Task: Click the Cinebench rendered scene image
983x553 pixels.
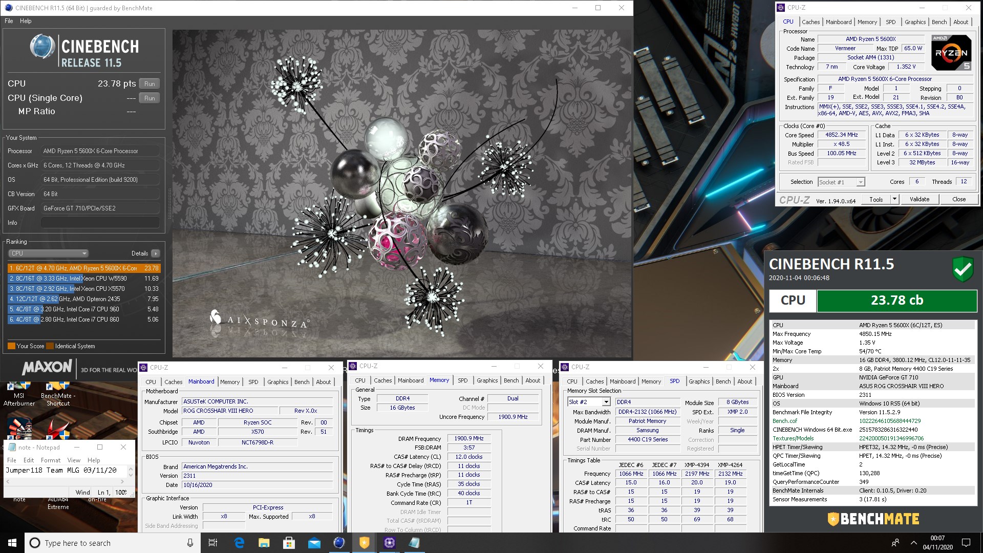Action: [x=402, y=194]
